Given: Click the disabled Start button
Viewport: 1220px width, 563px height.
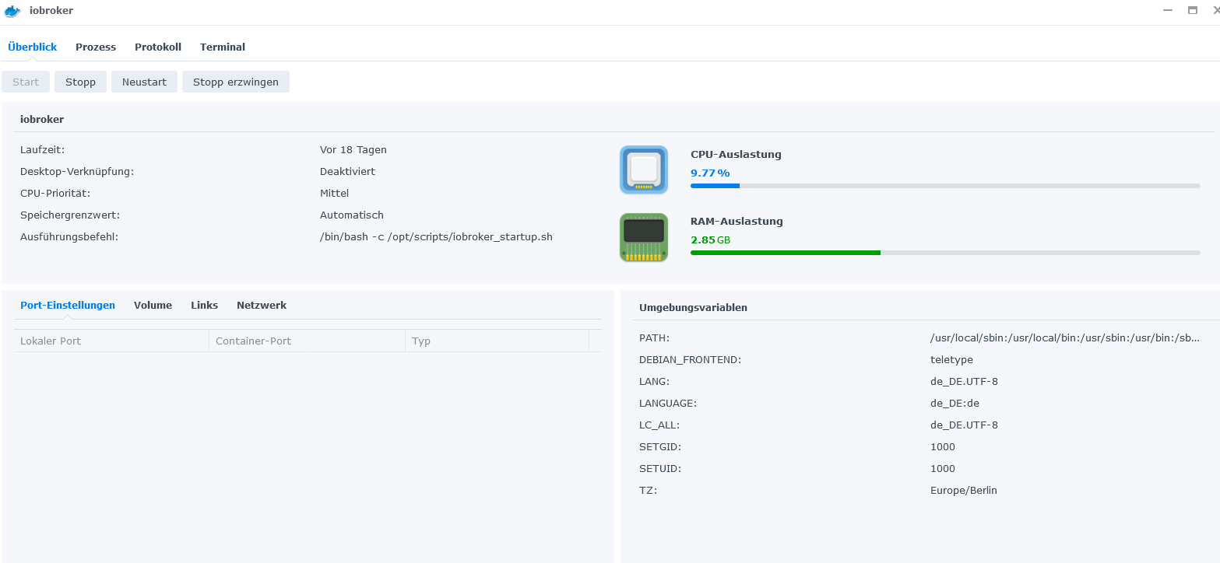Looking at the screenshot, I should click(26, 82).
